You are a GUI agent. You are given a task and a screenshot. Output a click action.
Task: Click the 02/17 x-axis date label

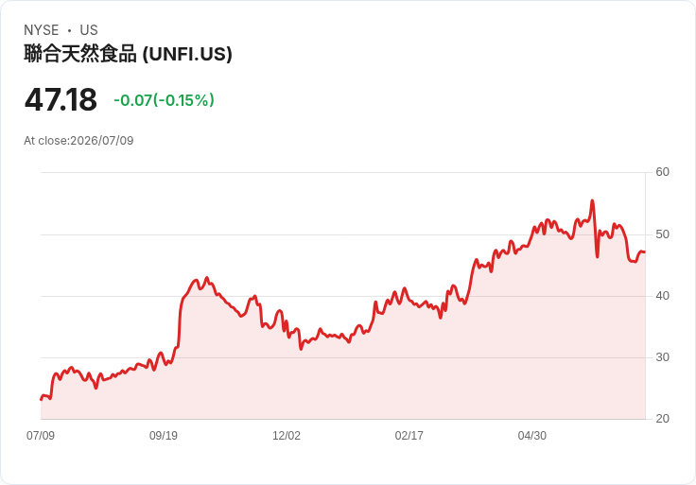(x=409, y=436)
